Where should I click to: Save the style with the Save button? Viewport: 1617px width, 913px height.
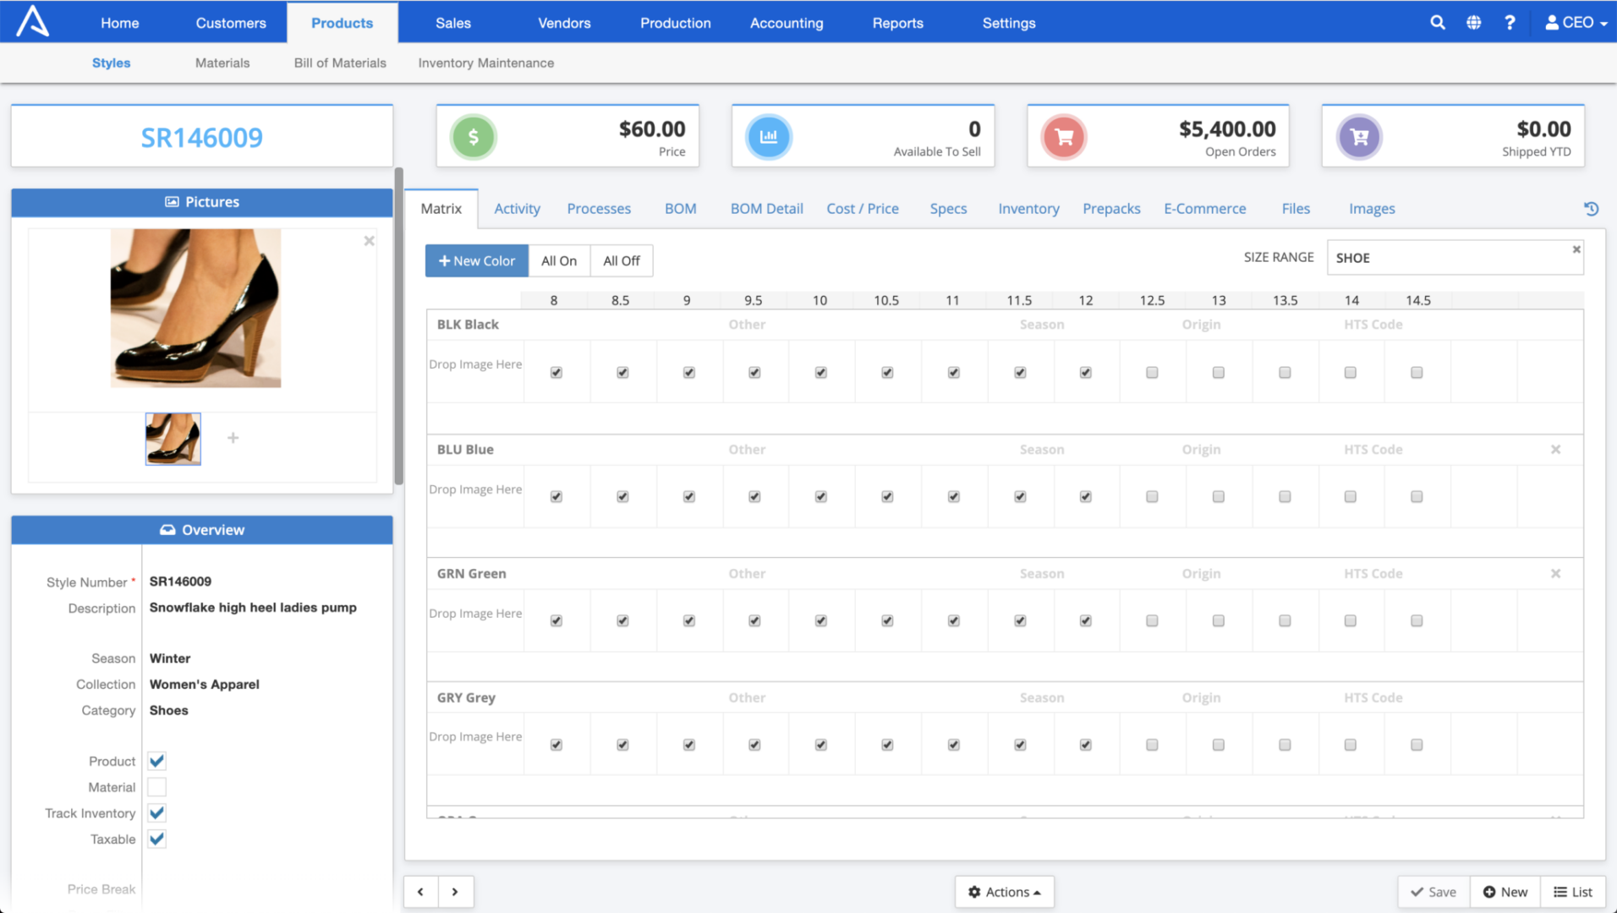pos(1433,891)
